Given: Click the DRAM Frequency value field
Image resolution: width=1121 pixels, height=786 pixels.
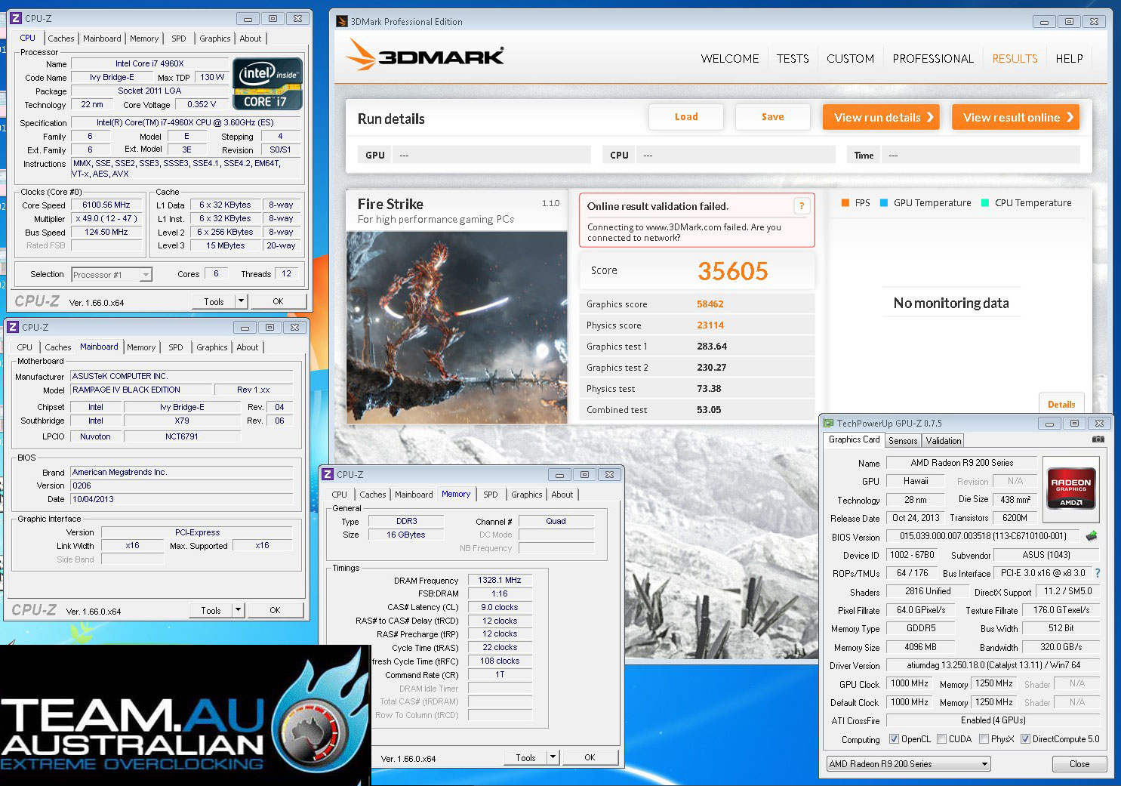Looking at the screenshot, I should pos(499,580).
